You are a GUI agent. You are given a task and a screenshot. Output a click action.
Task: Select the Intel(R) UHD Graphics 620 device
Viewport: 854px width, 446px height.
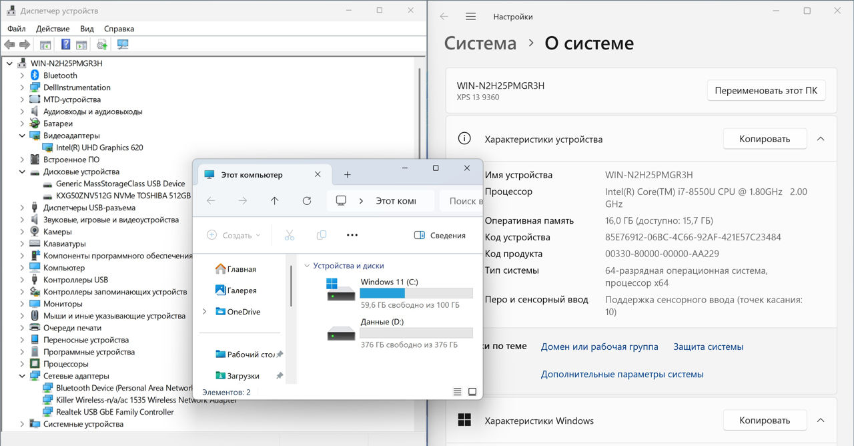[x=99, y=148]
